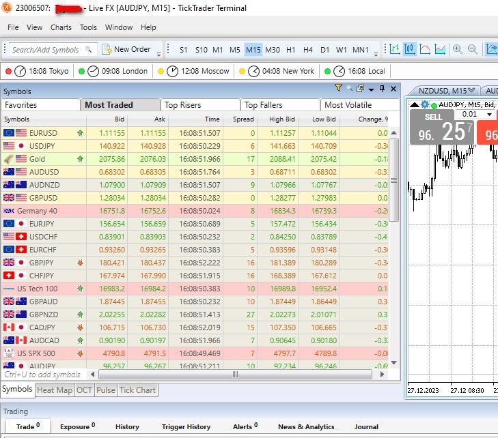Open the Favorites symbols tab
The width and height of the screenshot is (498, 438).
coord(41,105)
